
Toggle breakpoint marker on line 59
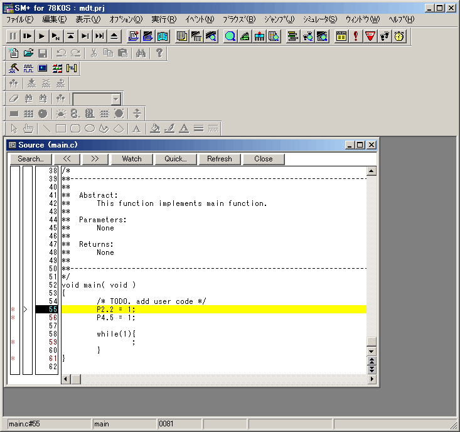[x=13, y=342]
